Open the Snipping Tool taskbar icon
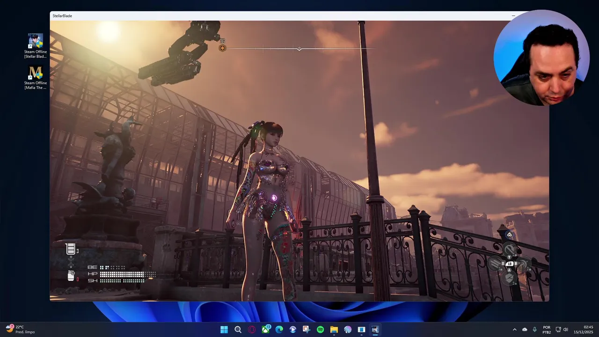The image size is (599, 337). pos(307,330)
